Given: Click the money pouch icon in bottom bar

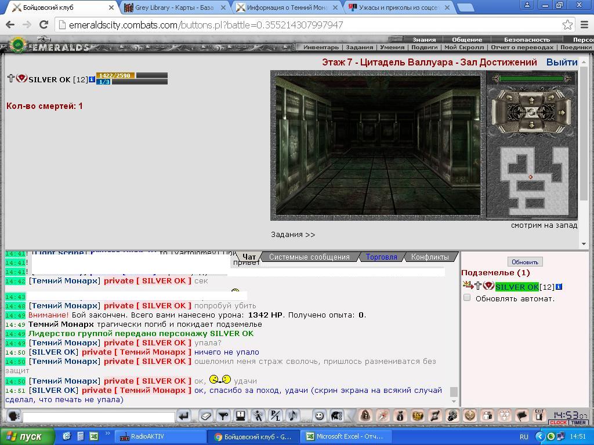Looking at the screenshot, I should click(x=400, y=416).
